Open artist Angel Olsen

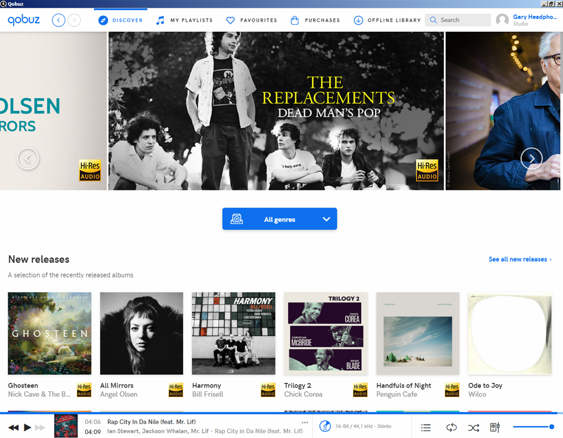tap(119, 394)
